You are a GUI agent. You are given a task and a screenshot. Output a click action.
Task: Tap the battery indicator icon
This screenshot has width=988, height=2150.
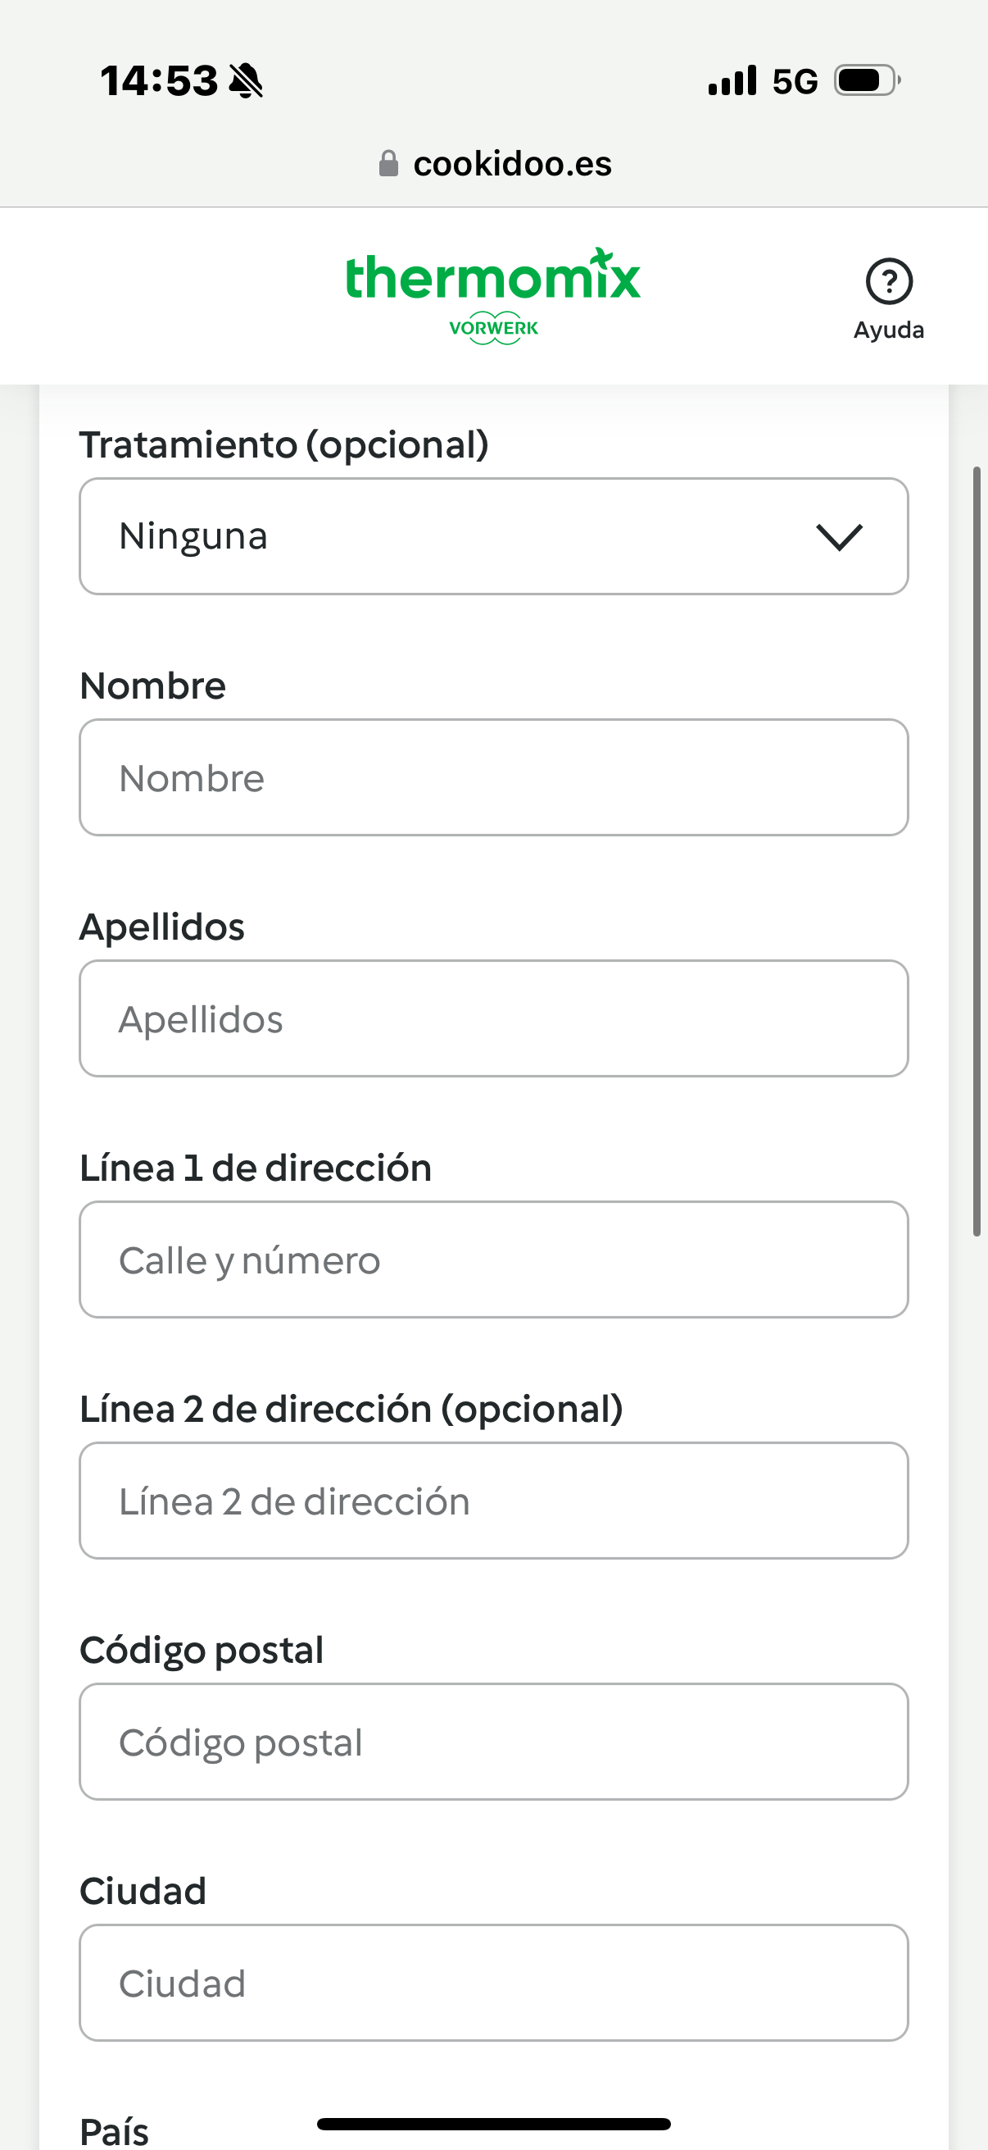point(867,81)
